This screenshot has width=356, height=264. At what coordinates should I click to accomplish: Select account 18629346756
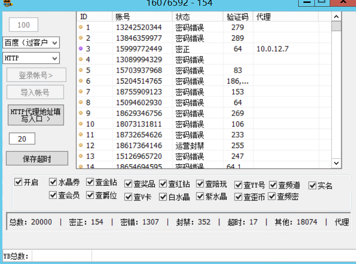pyautogui.click(x=139, y=113)
